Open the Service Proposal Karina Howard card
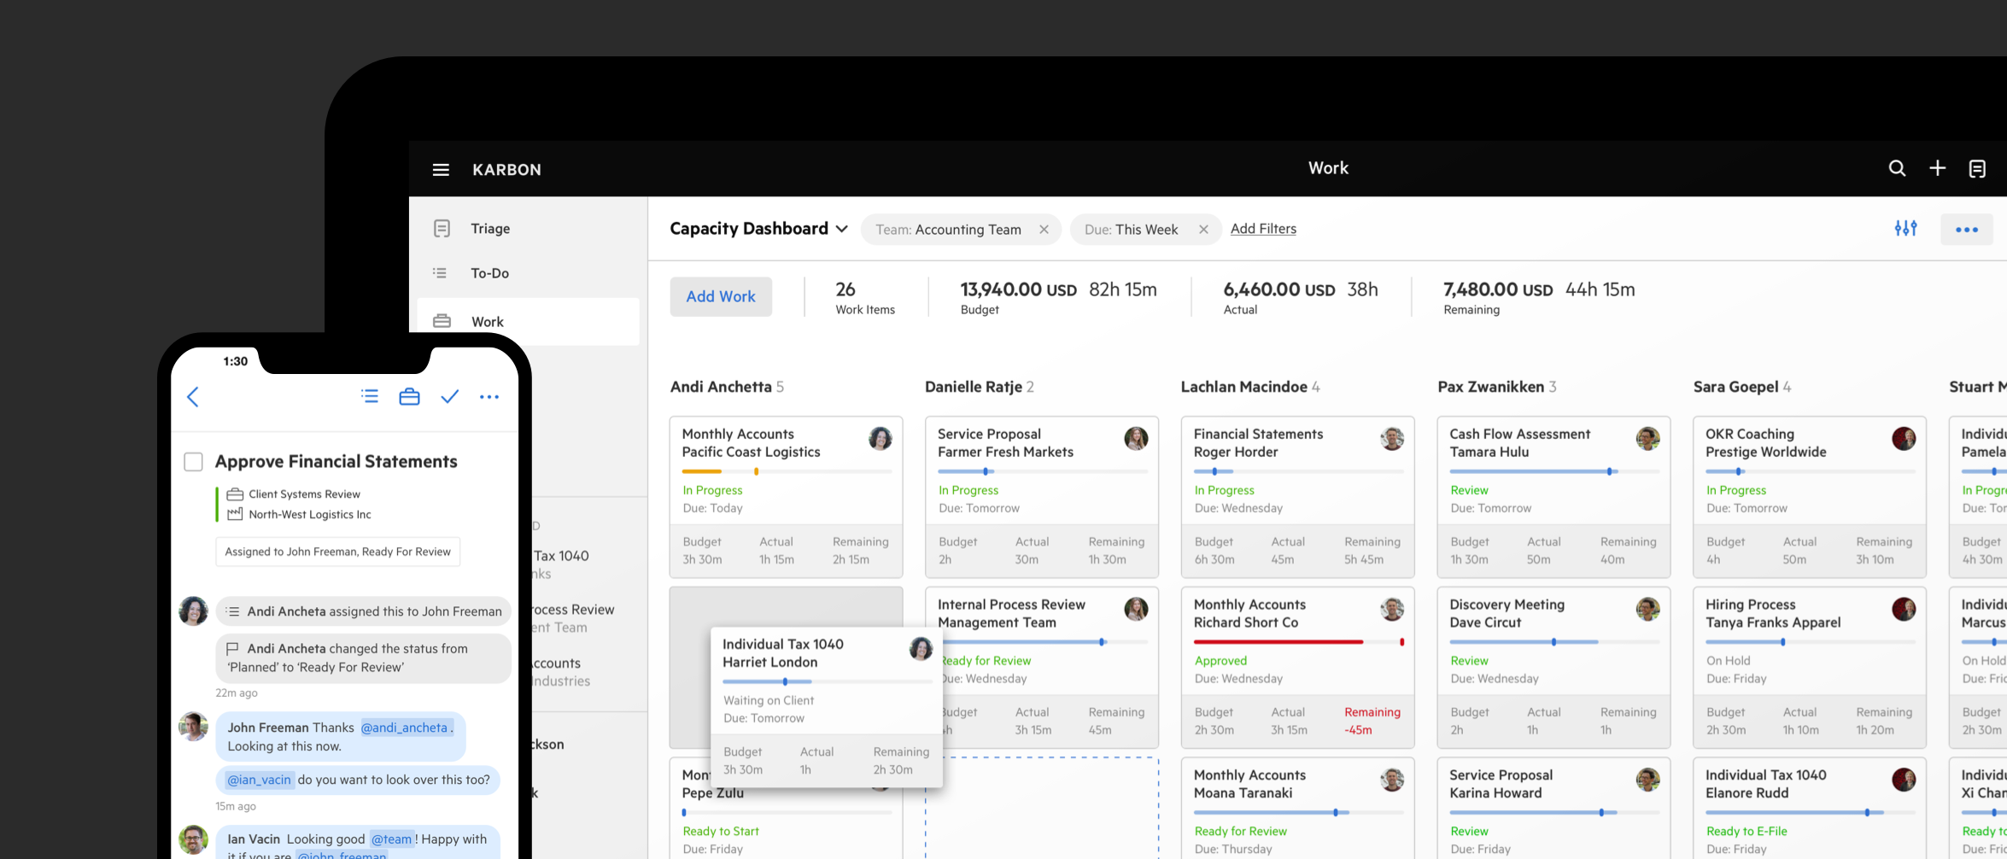 click(1554, 809)
